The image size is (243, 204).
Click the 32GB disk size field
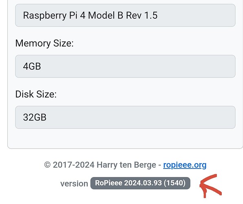point(125,117)
